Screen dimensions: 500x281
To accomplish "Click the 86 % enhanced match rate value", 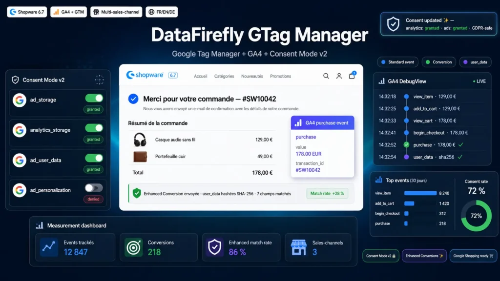I will (x=237, y=252).
